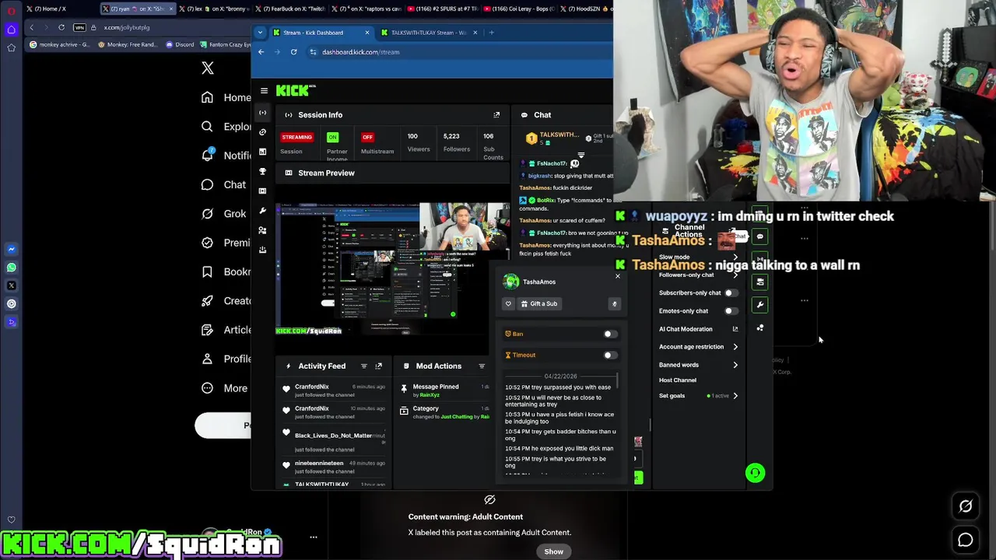The image size is (996, 560).
Task: Open the Kick dashboard hamburger menu
Action: (x=265, y=91)
